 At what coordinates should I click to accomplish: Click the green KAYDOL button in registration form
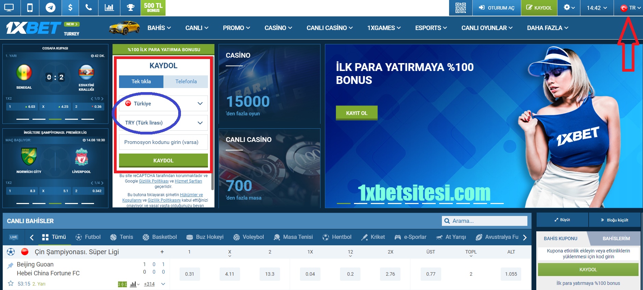click(163, 160)
